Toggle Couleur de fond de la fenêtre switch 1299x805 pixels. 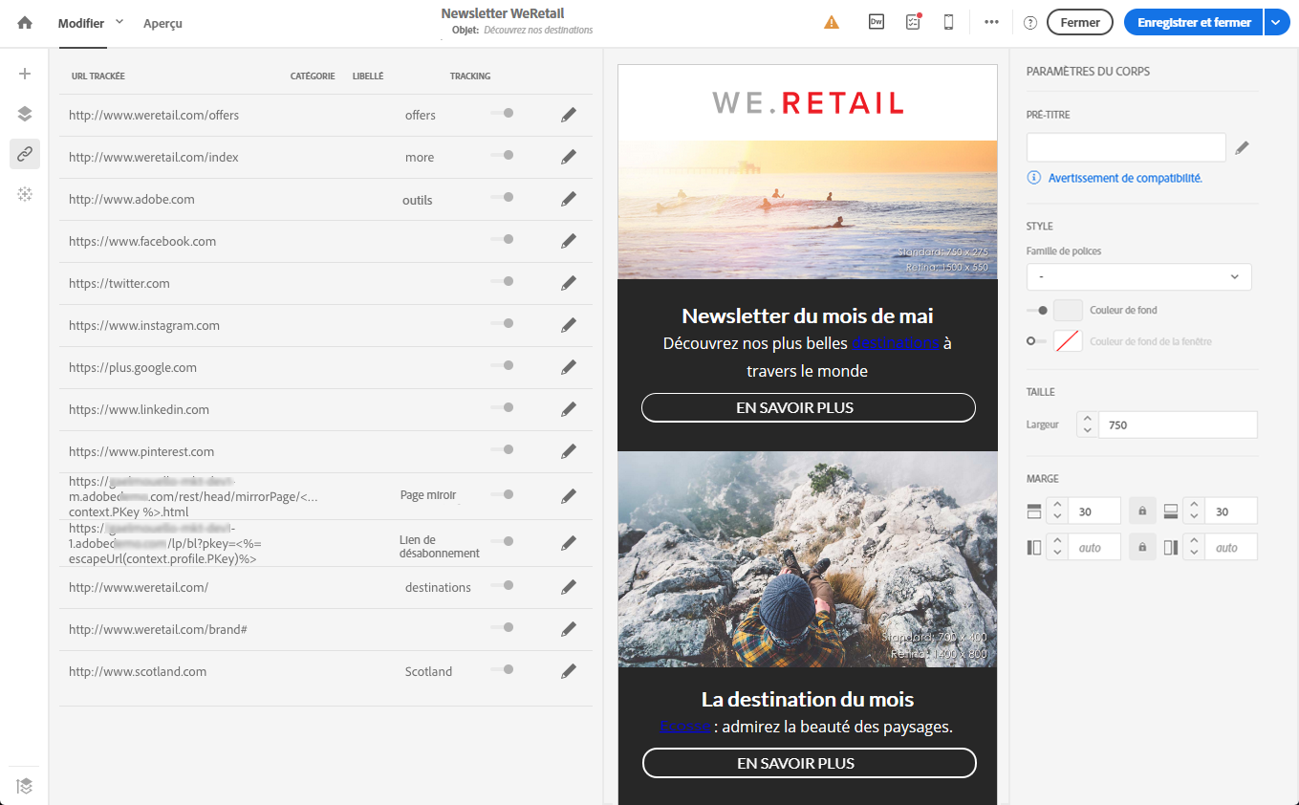1037,340
